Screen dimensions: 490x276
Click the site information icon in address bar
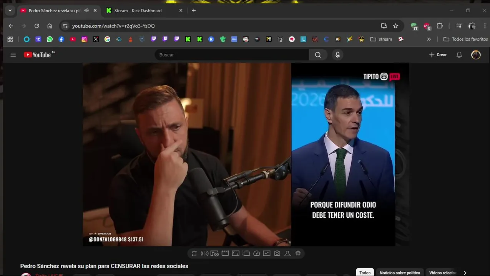pos(65,26)
